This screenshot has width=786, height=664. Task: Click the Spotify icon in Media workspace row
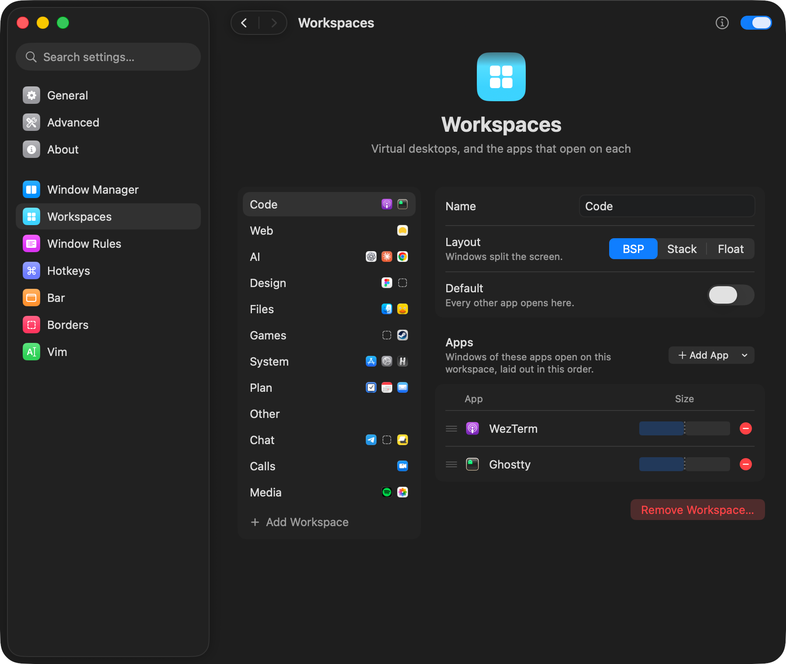point(387,493)
